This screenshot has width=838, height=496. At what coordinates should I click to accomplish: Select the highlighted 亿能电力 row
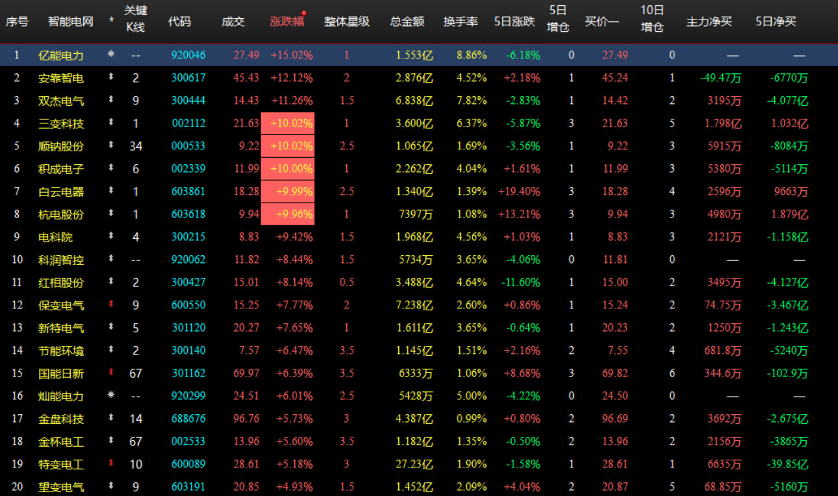(x=60, y=55)
